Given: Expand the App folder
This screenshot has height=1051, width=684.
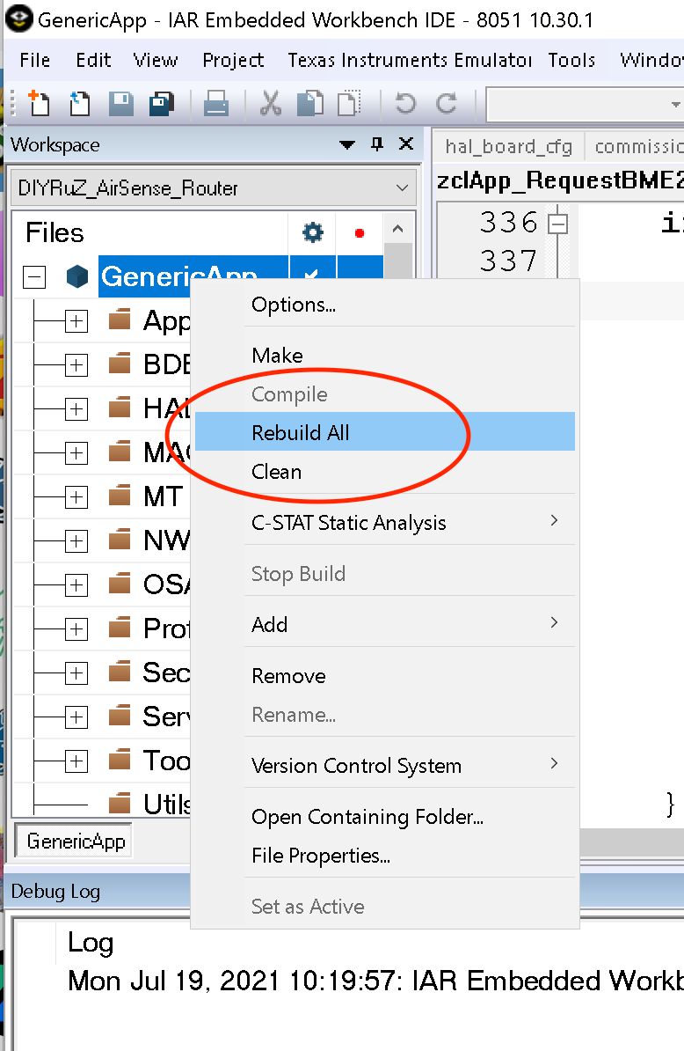Looking at the screenshot, I should coord(76,321).
